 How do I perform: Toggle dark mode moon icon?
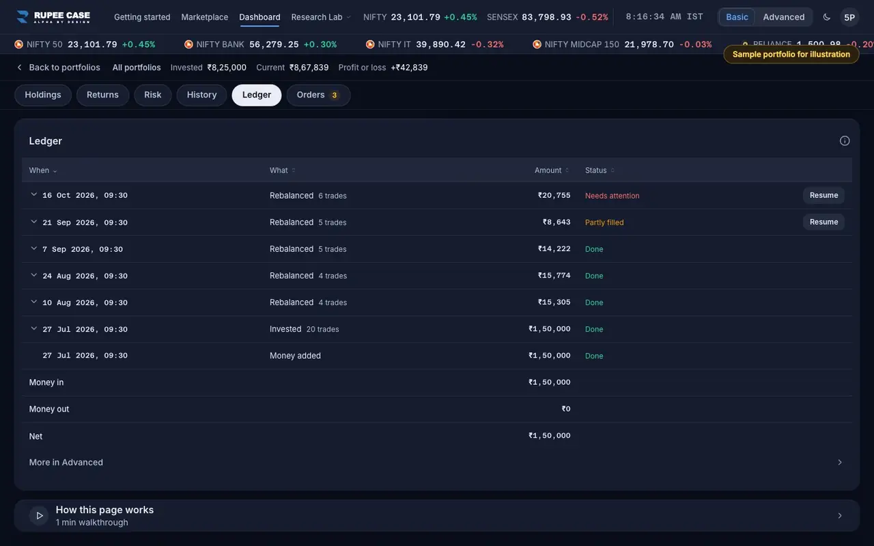tap(827, 17)
